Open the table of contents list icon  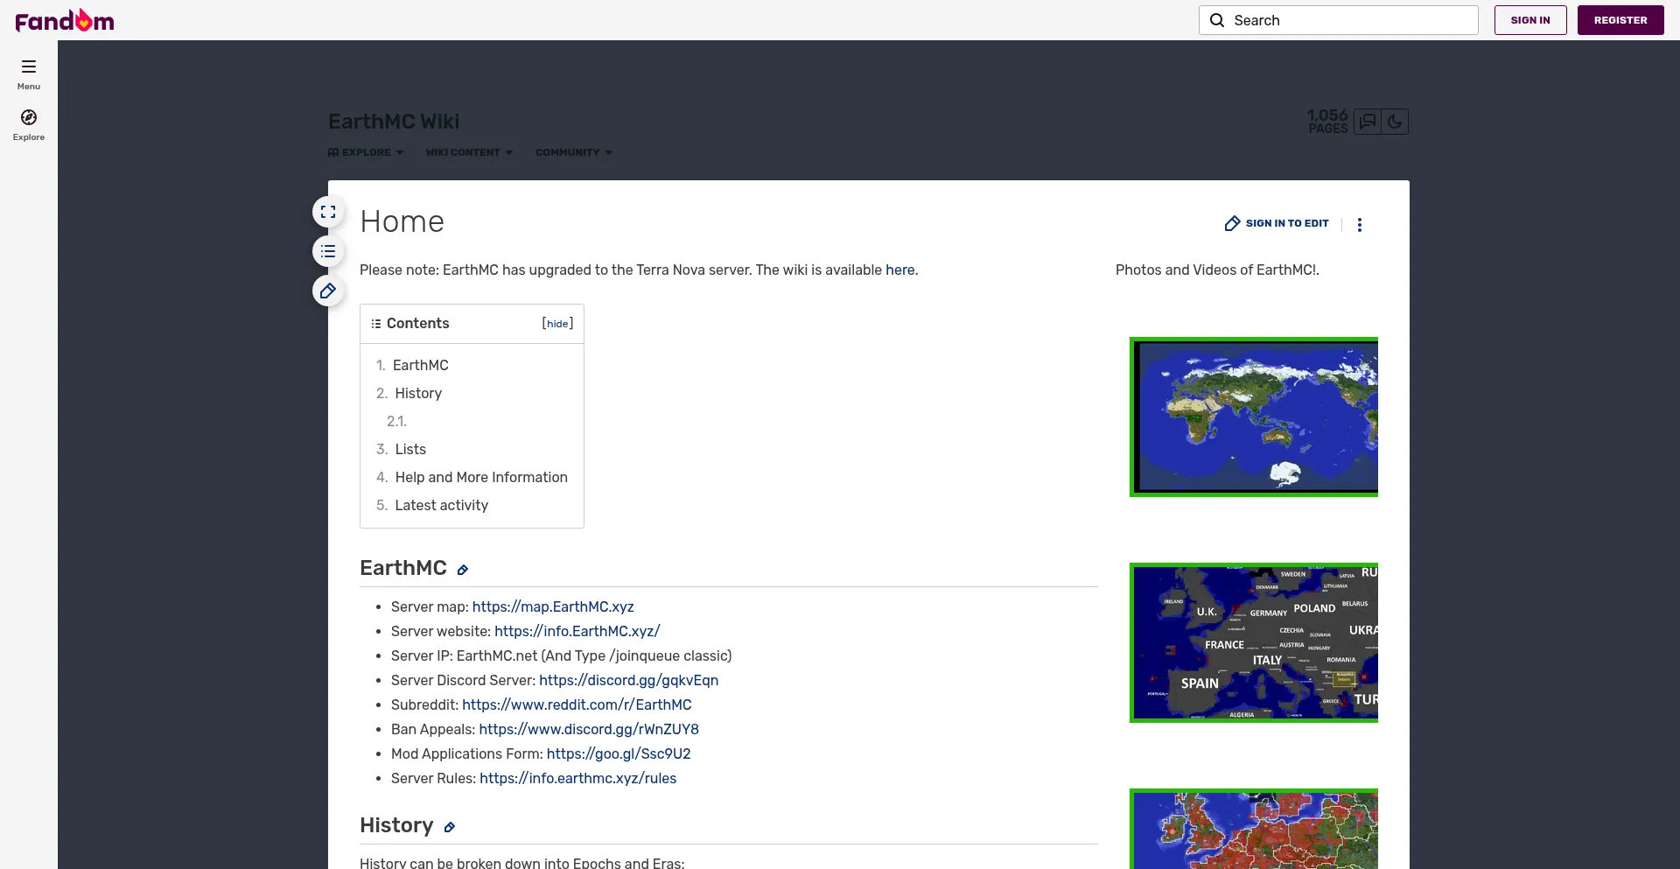click(x=328, y=252)
